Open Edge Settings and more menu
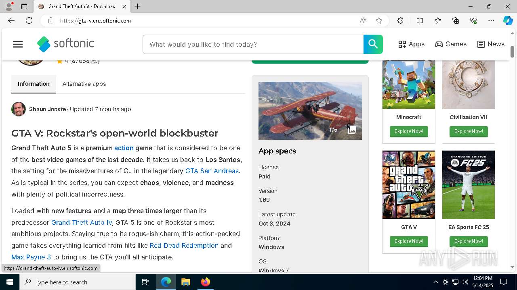The width and height of the screenshot is (517, 290). coord(491,21)
